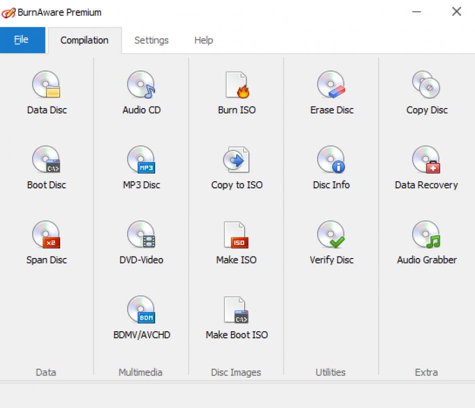Click the BurnAware logo in the title bar
The width and height of the screenshot is (475, 408).
pyautogui.click(x=9, y=13)
